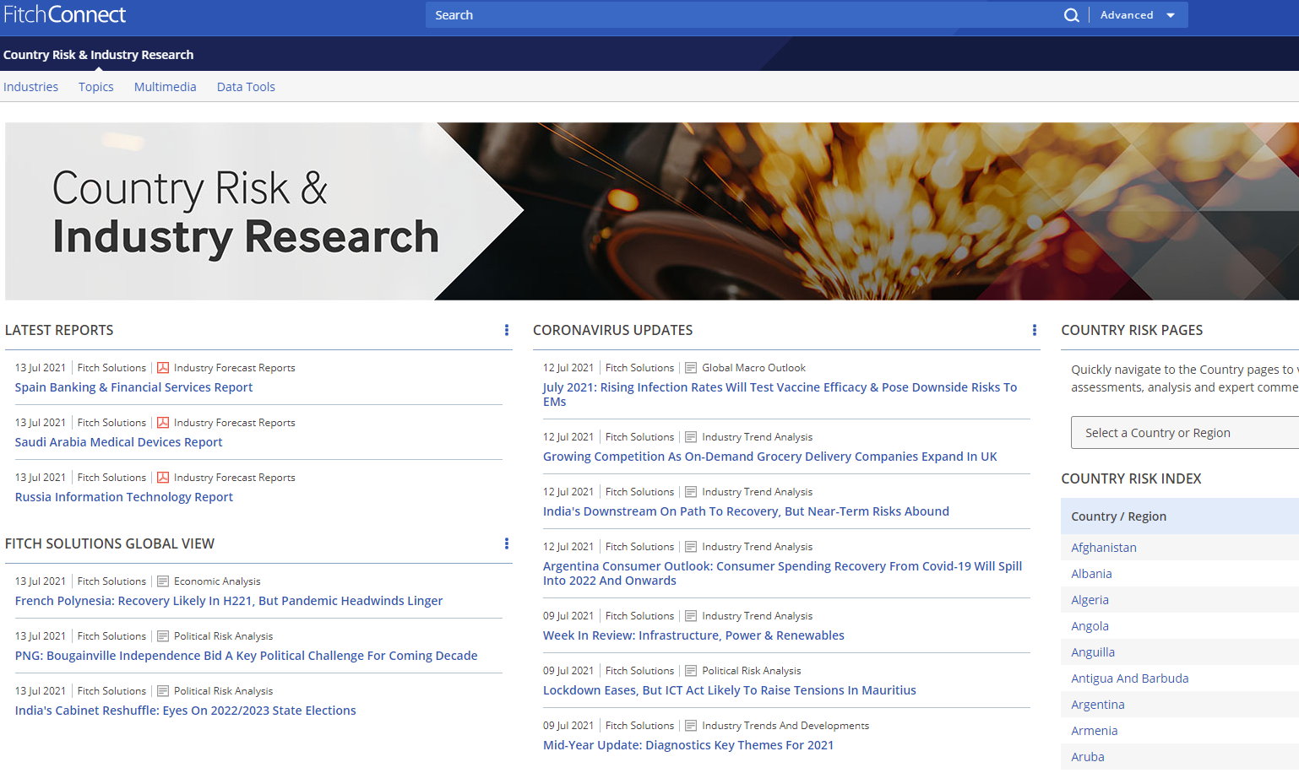
Task: Click article icon for India's Cabinet Reshuffle
Action: pos(163,691)
